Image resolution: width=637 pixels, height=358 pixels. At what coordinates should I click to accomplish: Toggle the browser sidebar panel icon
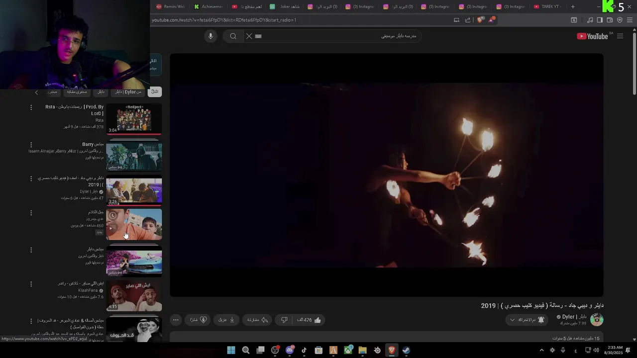[600, 20]
